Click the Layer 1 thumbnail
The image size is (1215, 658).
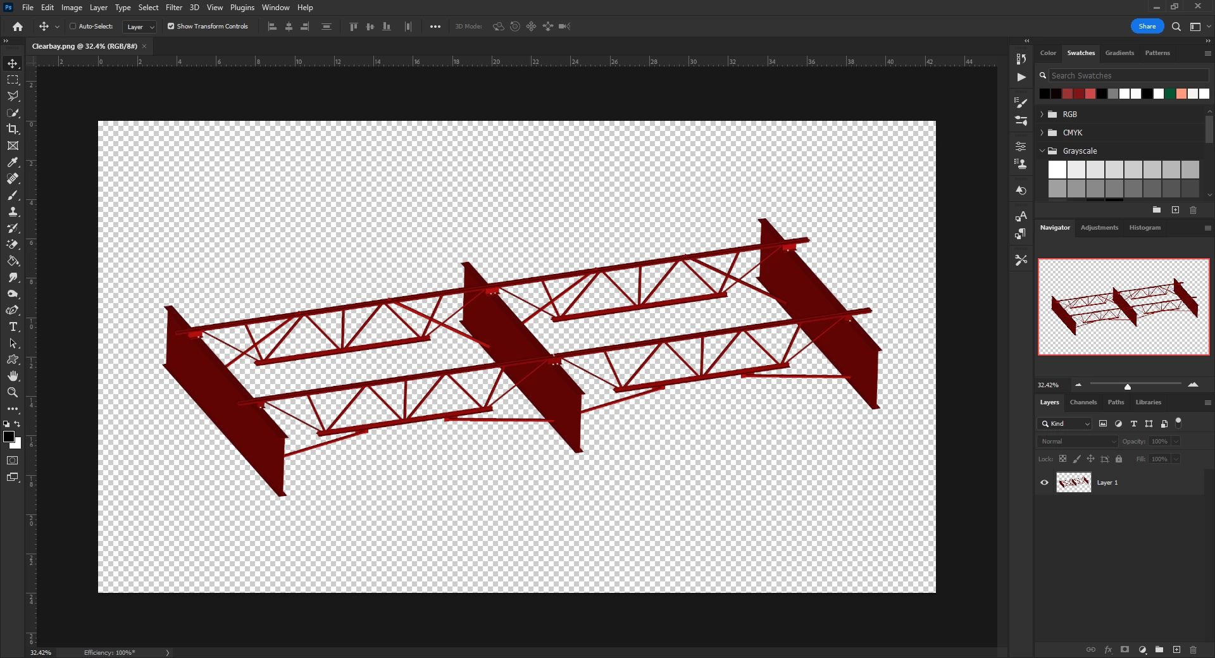click(1073, 483)
